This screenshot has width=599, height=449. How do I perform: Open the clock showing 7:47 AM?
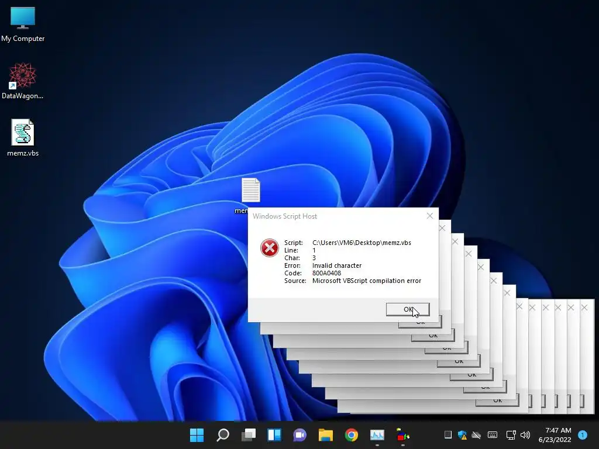coord(555,435)
